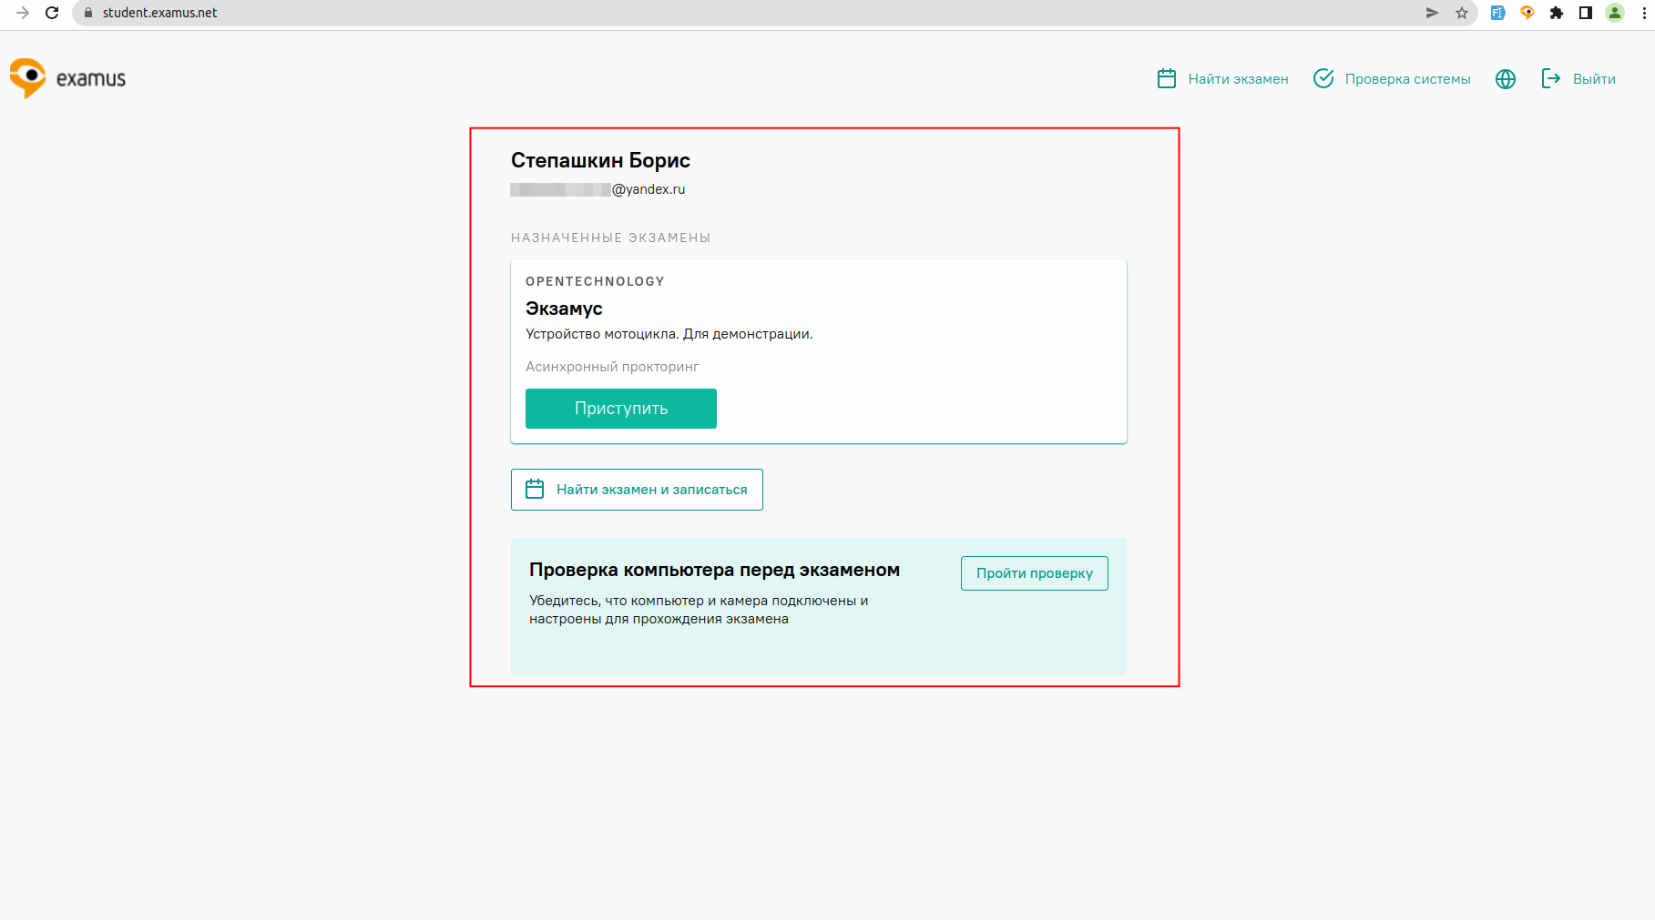Open Найти экзамен in the top navigation
This screenshot has height=921, width=1655.
pyautogui.click(x=1222, y=79)
